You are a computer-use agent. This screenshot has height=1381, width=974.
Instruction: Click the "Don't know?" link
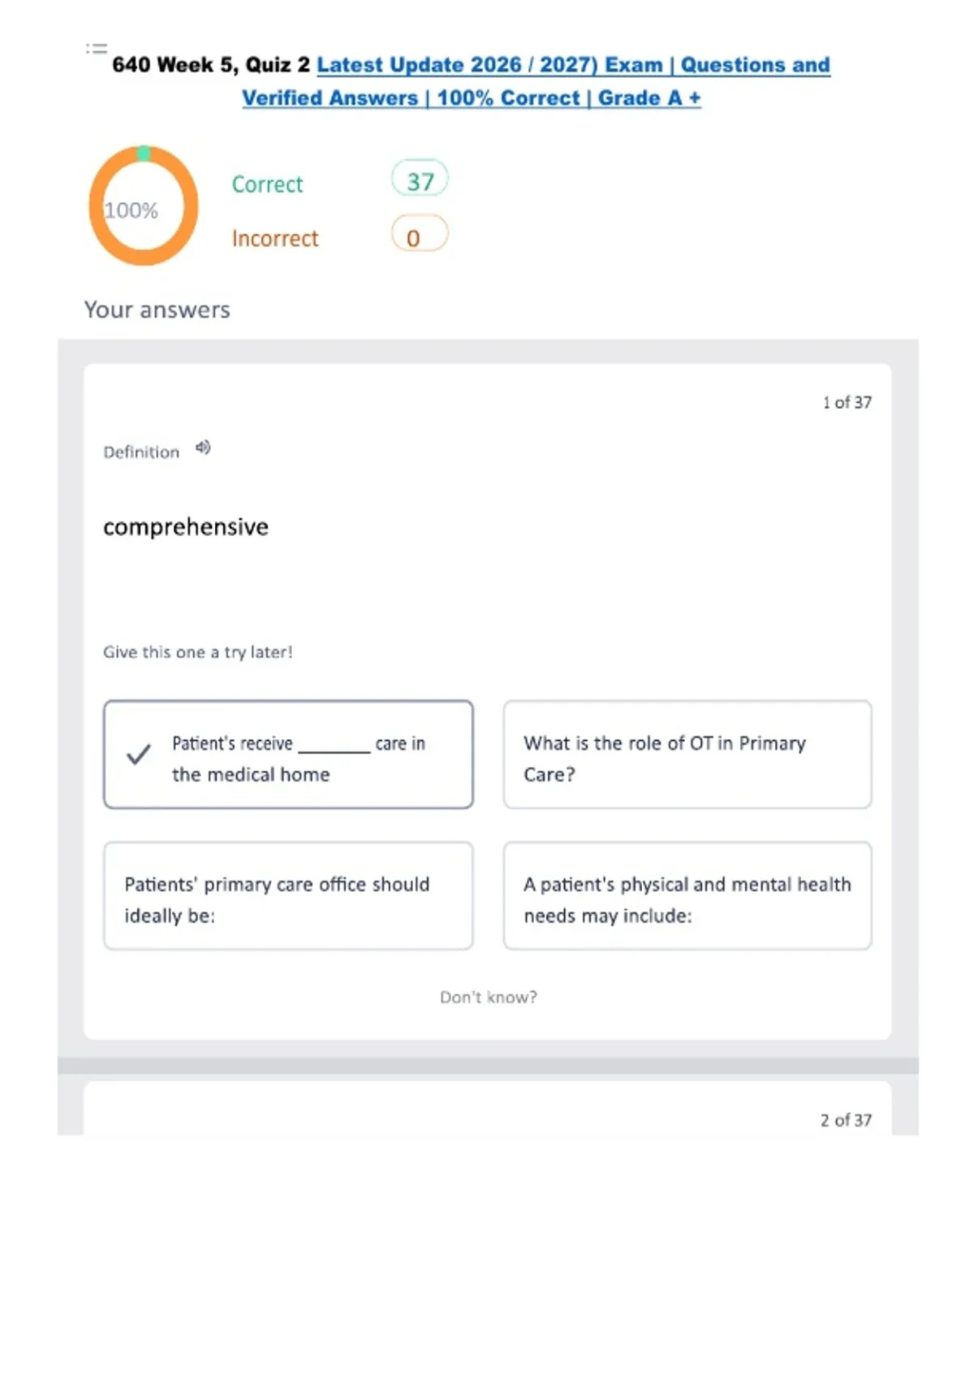(x=489, y=997)
